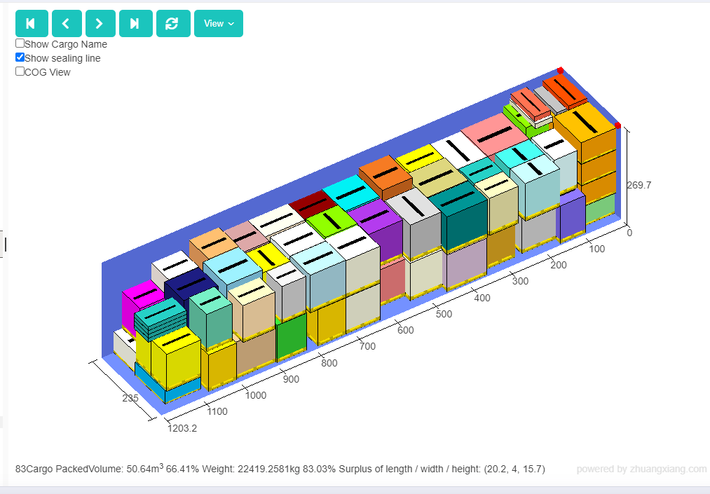710x494 pixels.
Task: Refresh the 3D loading view
Action: tap(173, 24)
